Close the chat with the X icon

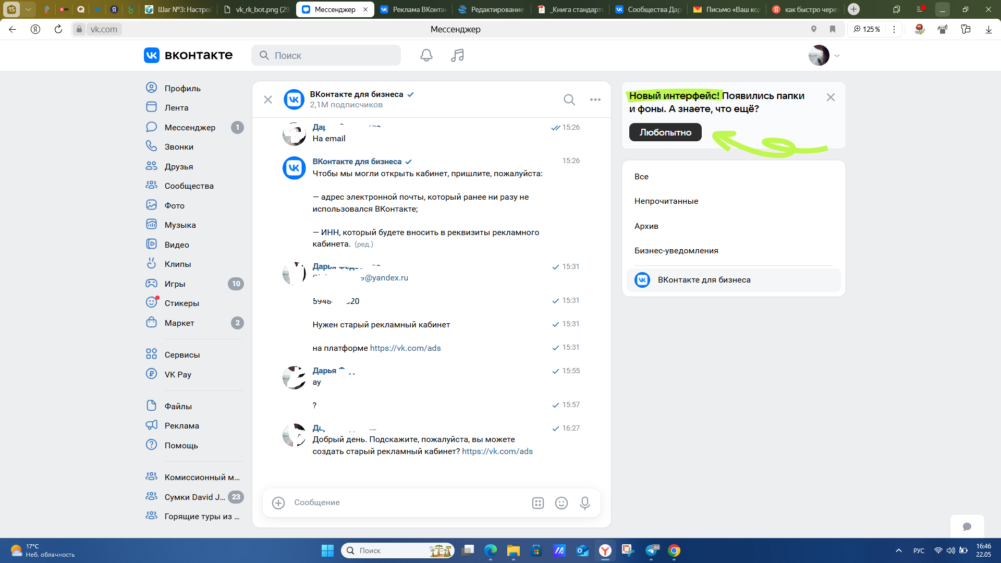[268, 100]
